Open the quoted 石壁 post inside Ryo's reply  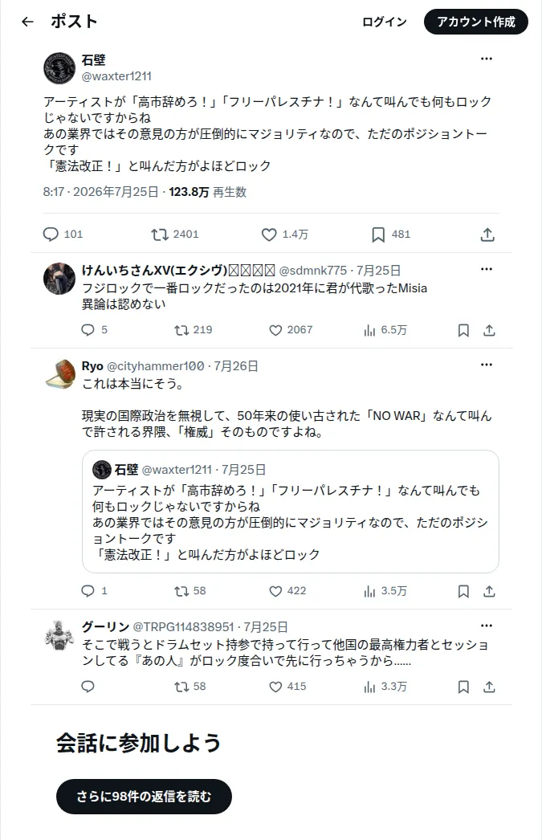[291, 512]
